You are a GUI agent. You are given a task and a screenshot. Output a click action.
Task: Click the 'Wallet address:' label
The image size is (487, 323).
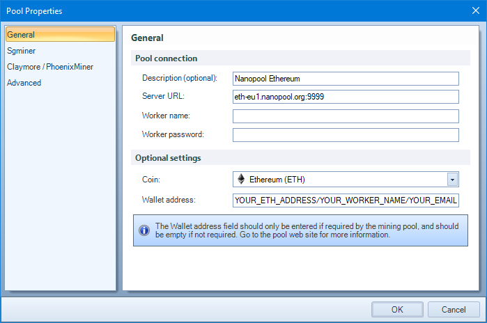pos(169,200)
